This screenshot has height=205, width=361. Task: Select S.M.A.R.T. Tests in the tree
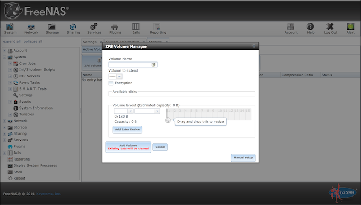coord(32,88)
